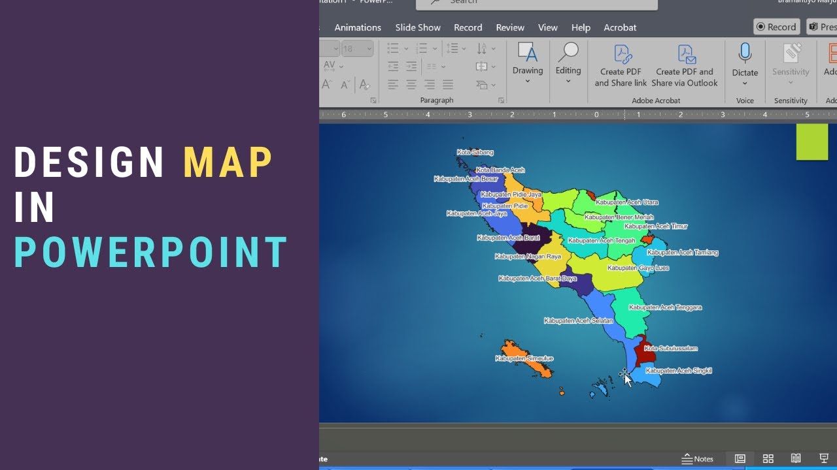Viewport: 837px width, 470px height.
Task: Align text to the right
Action: [430, 85]
